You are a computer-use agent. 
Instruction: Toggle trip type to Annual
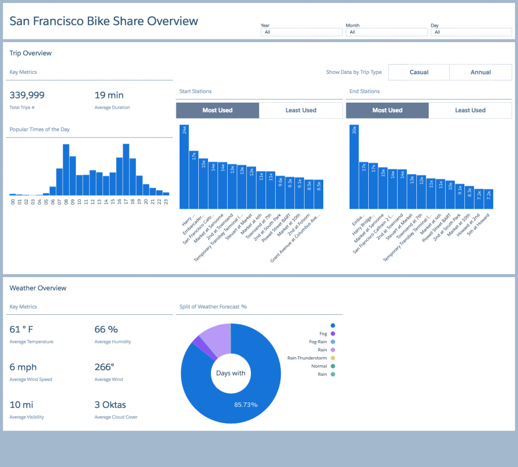[481, 72]
